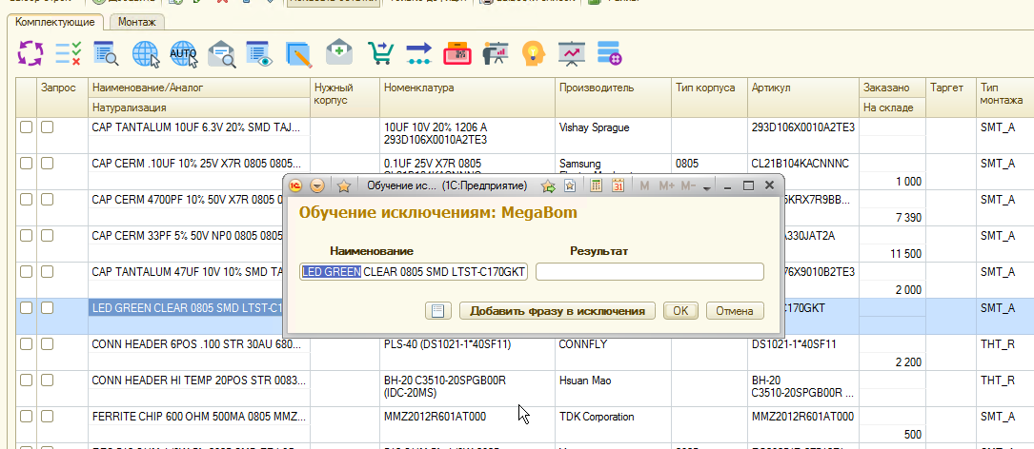The height and width of the screenshot is (449, 1034).
Task: Click the lightbulb head idea icon
Action: (x=532, y=53)
